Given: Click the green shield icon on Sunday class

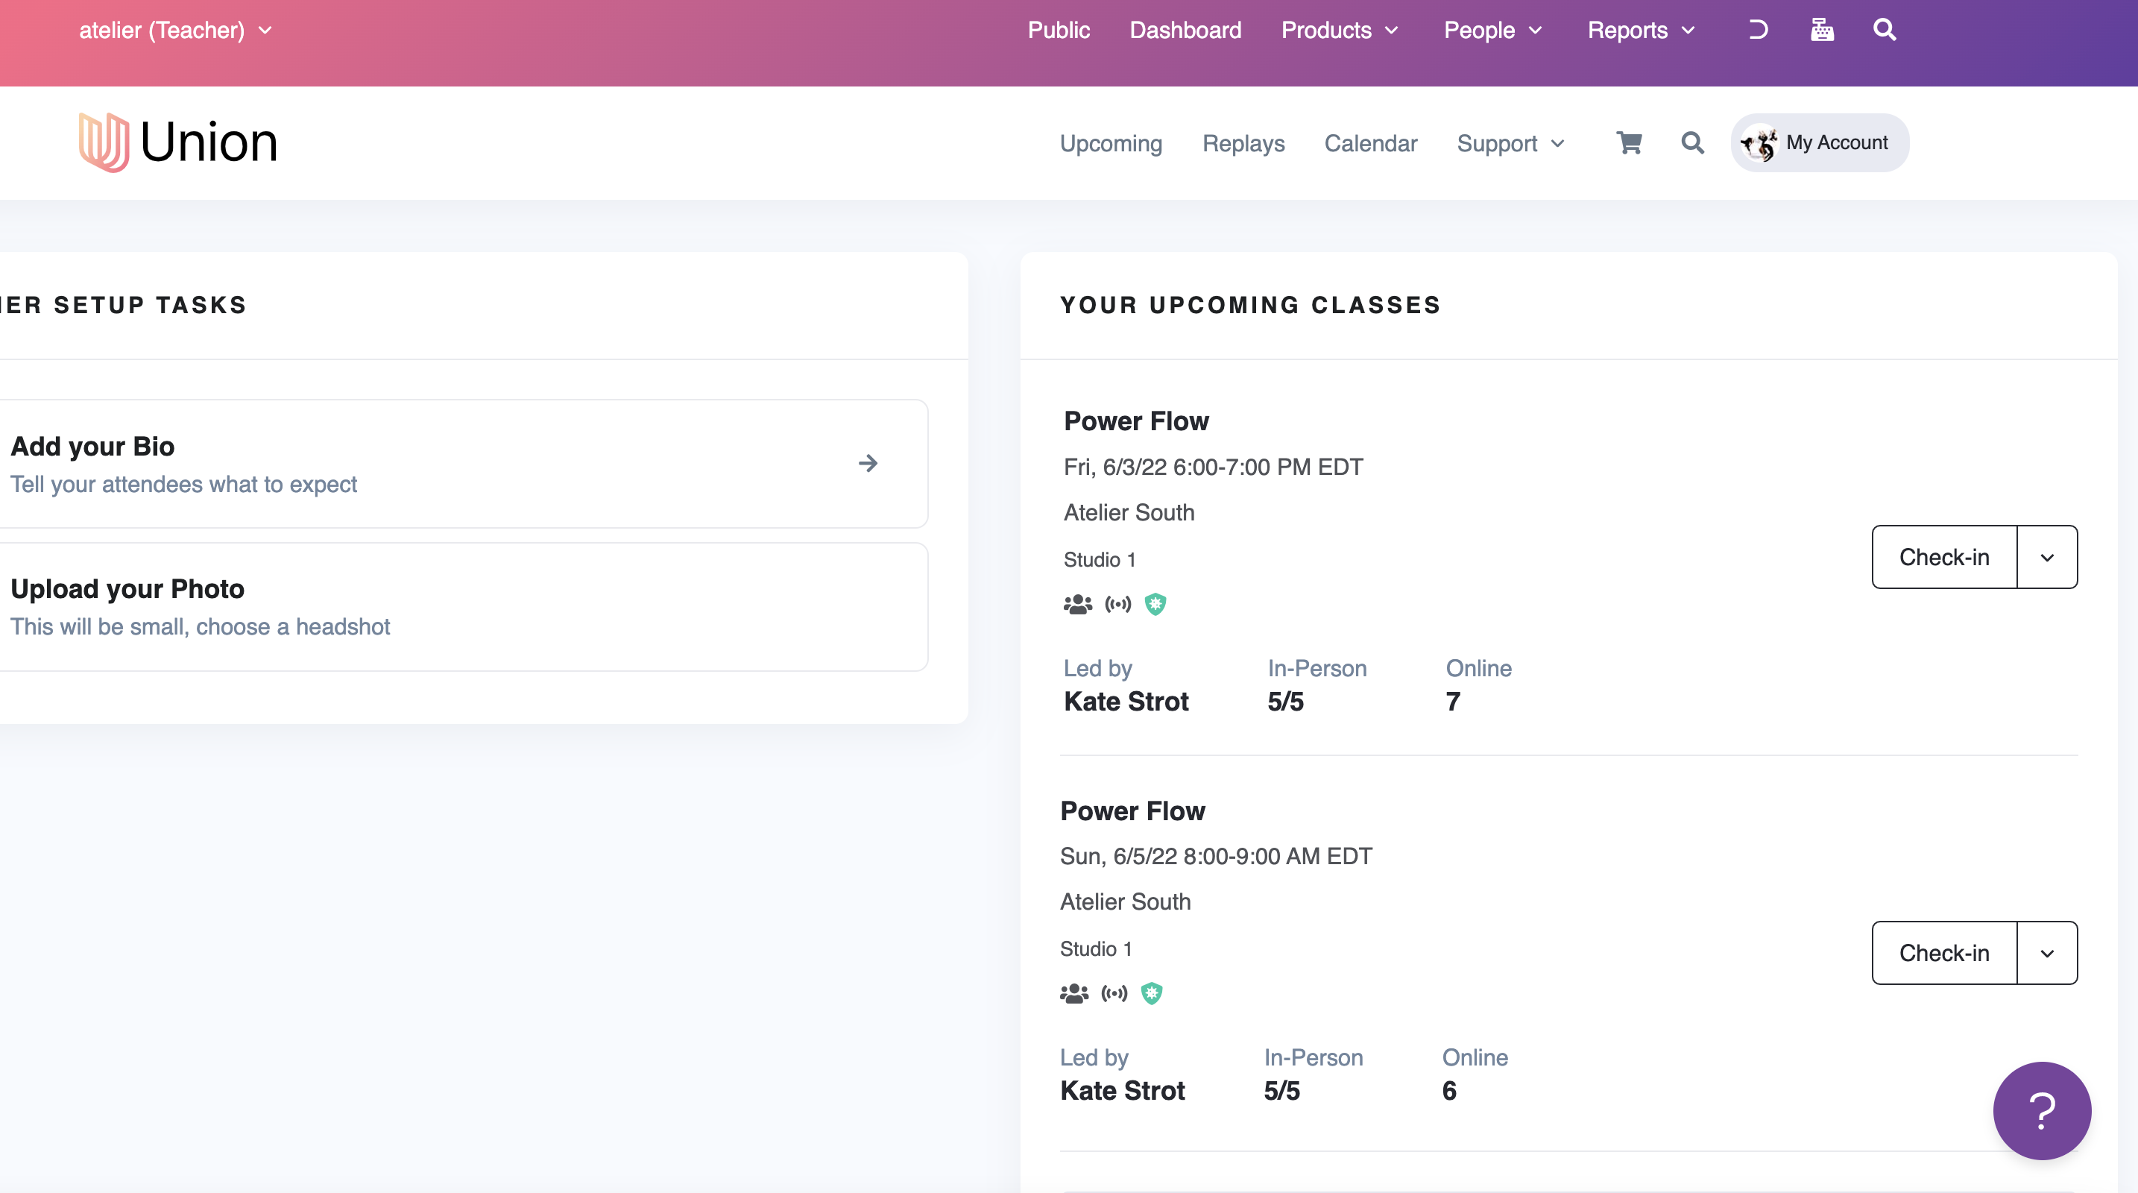Looking at the screenshot, I should (x=1151, y=993).
